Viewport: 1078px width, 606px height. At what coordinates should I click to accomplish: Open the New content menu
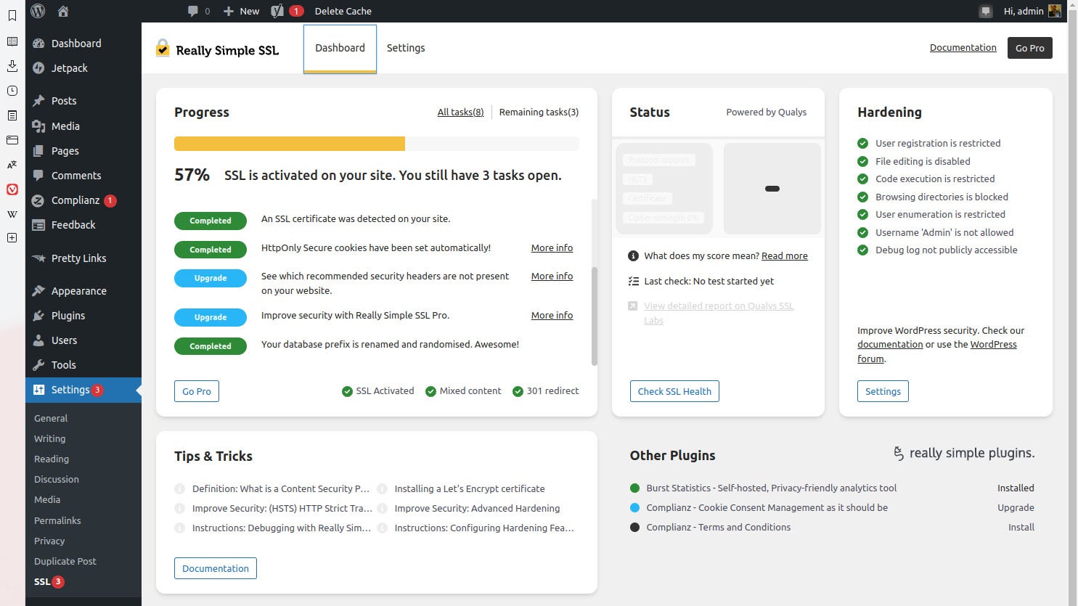[x=241, y=11]
